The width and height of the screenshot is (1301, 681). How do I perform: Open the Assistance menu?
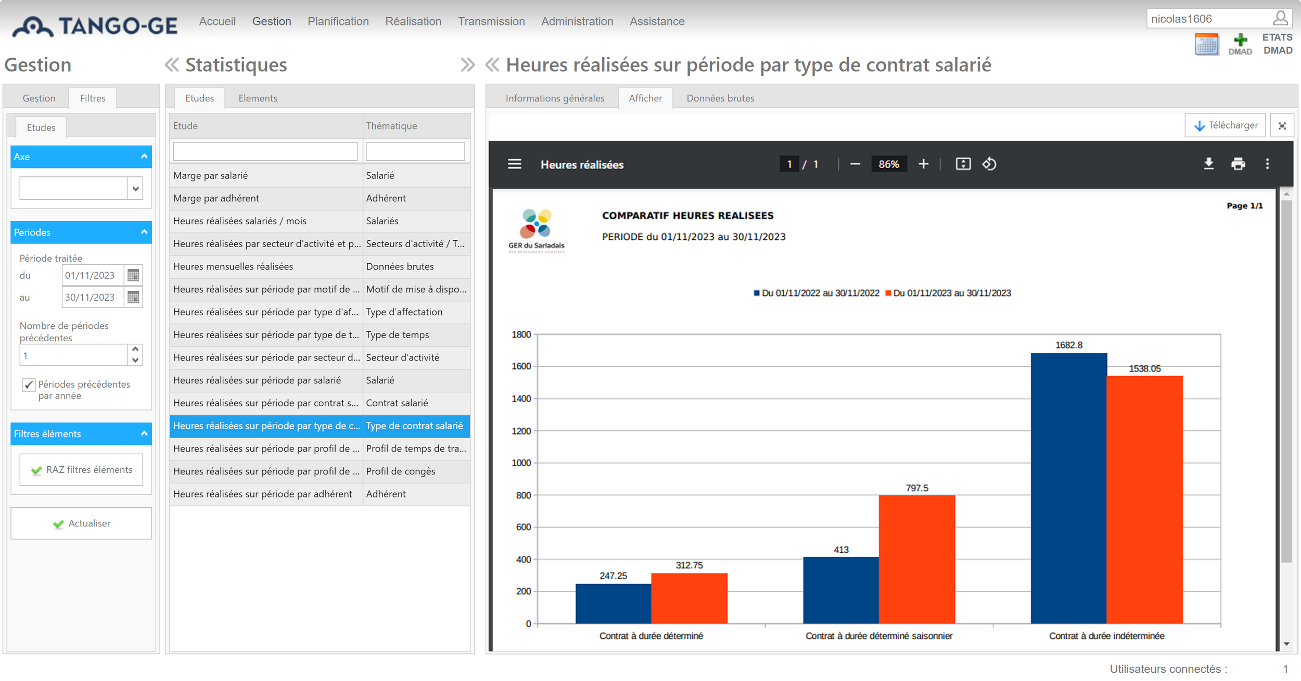pyautogui.click(x=657, y=21)
